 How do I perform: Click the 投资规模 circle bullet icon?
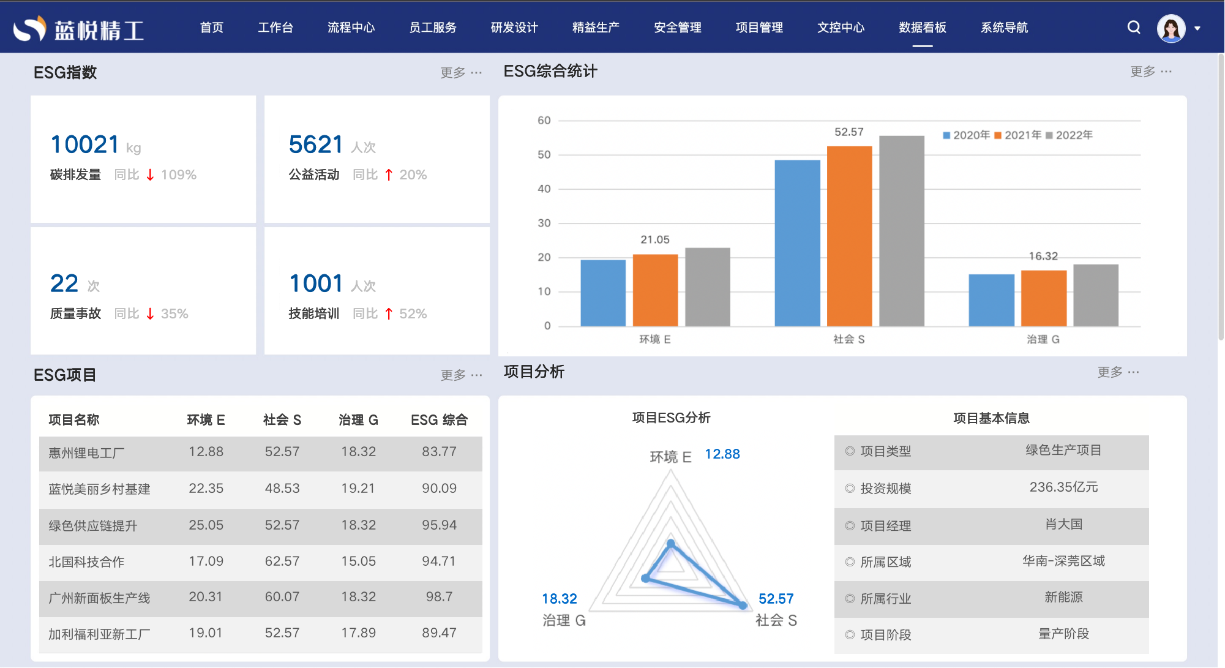(850, 489)
